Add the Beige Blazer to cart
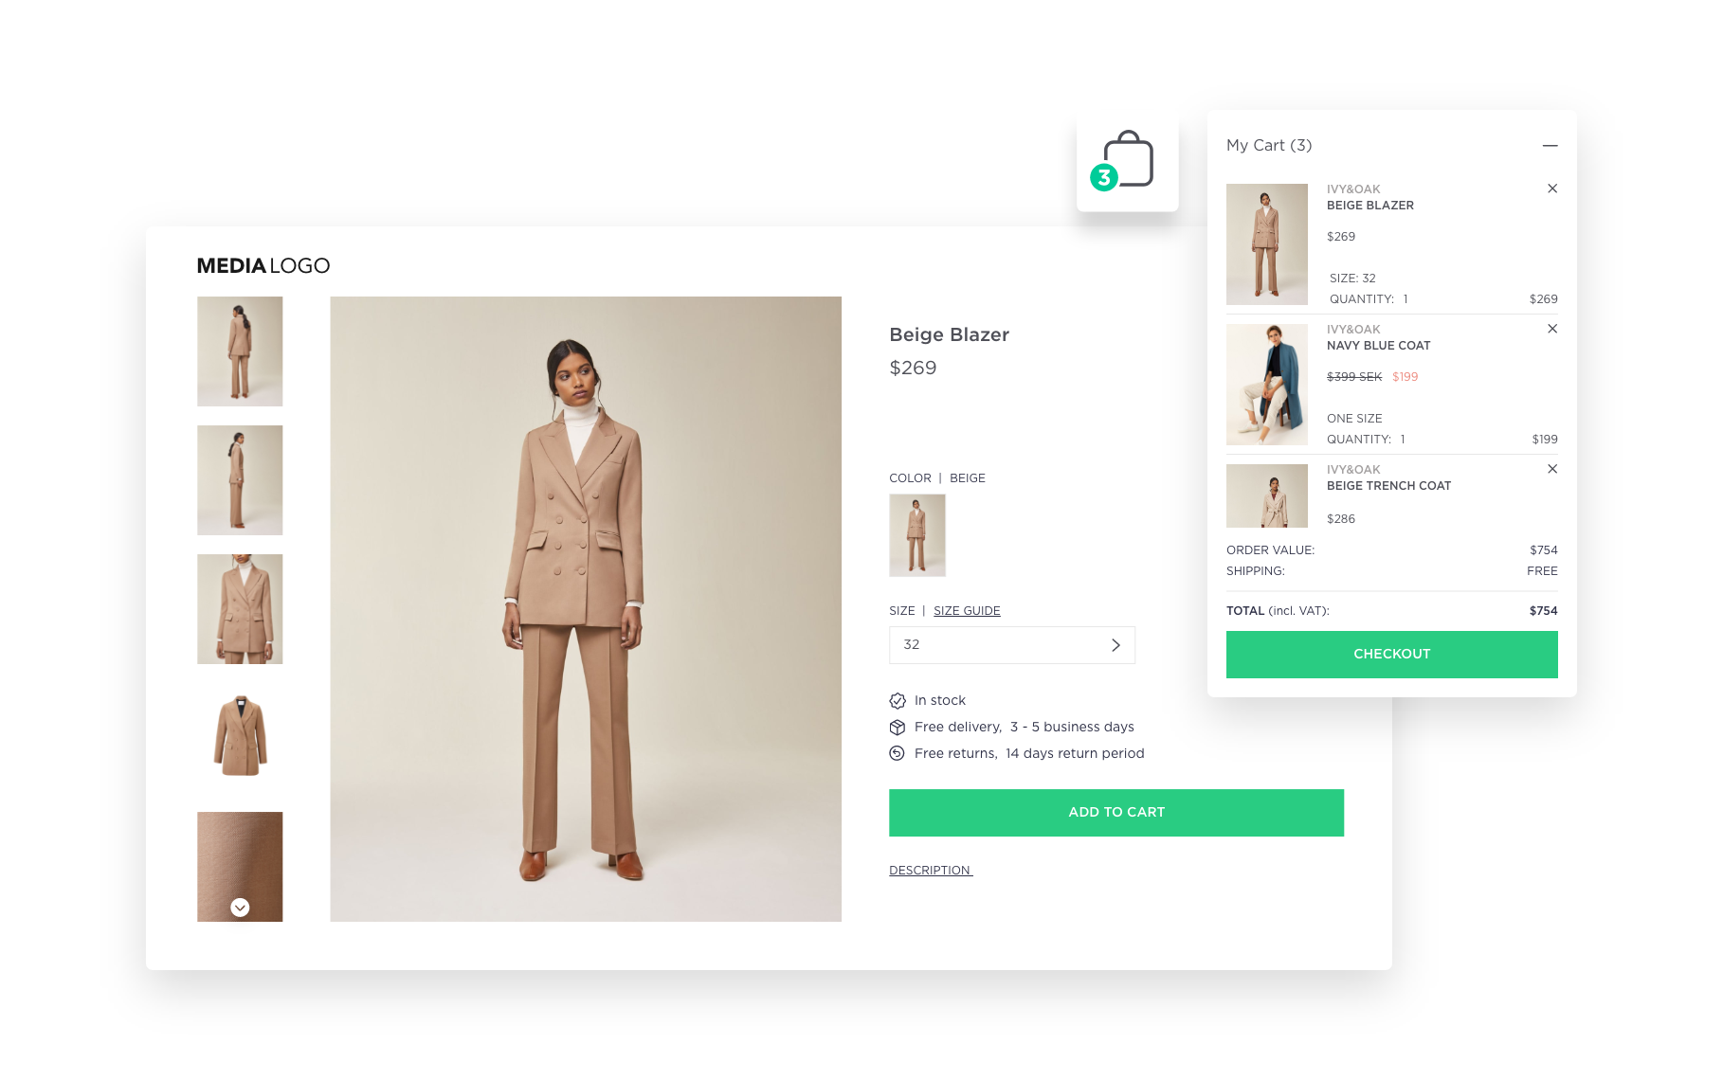The height and width of the screenshot is (1080, 1723). (x=1116, y=813)
